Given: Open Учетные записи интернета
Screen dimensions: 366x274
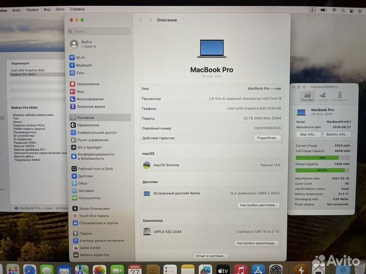Looking at the screenshot, I should point(99,241).
